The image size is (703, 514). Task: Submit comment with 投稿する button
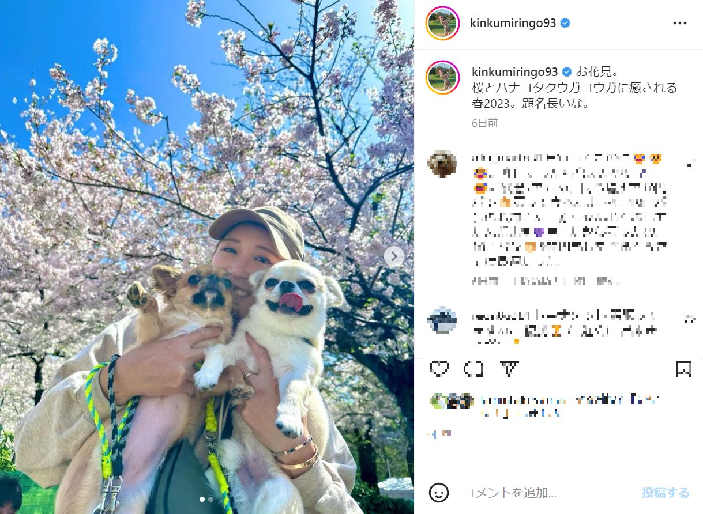pyautogui.click(x=666, y=493)
